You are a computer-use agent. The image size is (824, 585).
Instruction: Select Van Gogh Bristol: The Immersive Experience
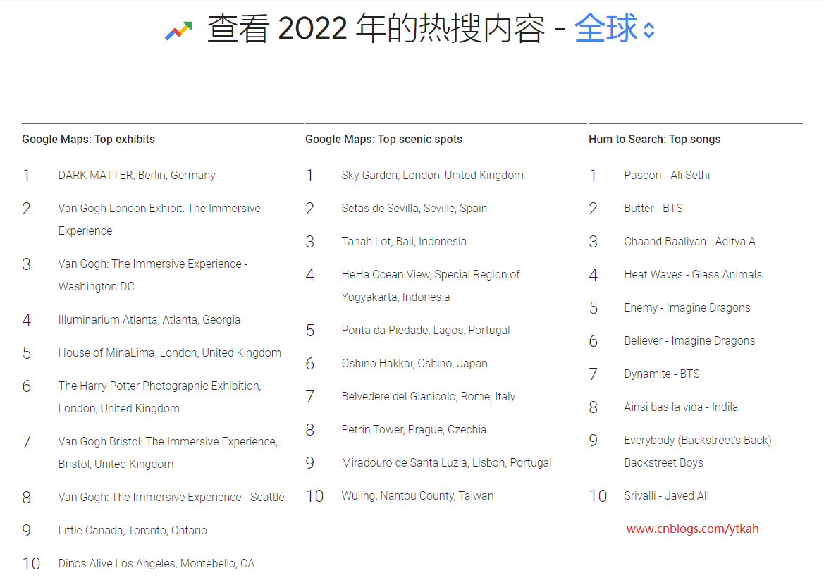tap(168, 452)
